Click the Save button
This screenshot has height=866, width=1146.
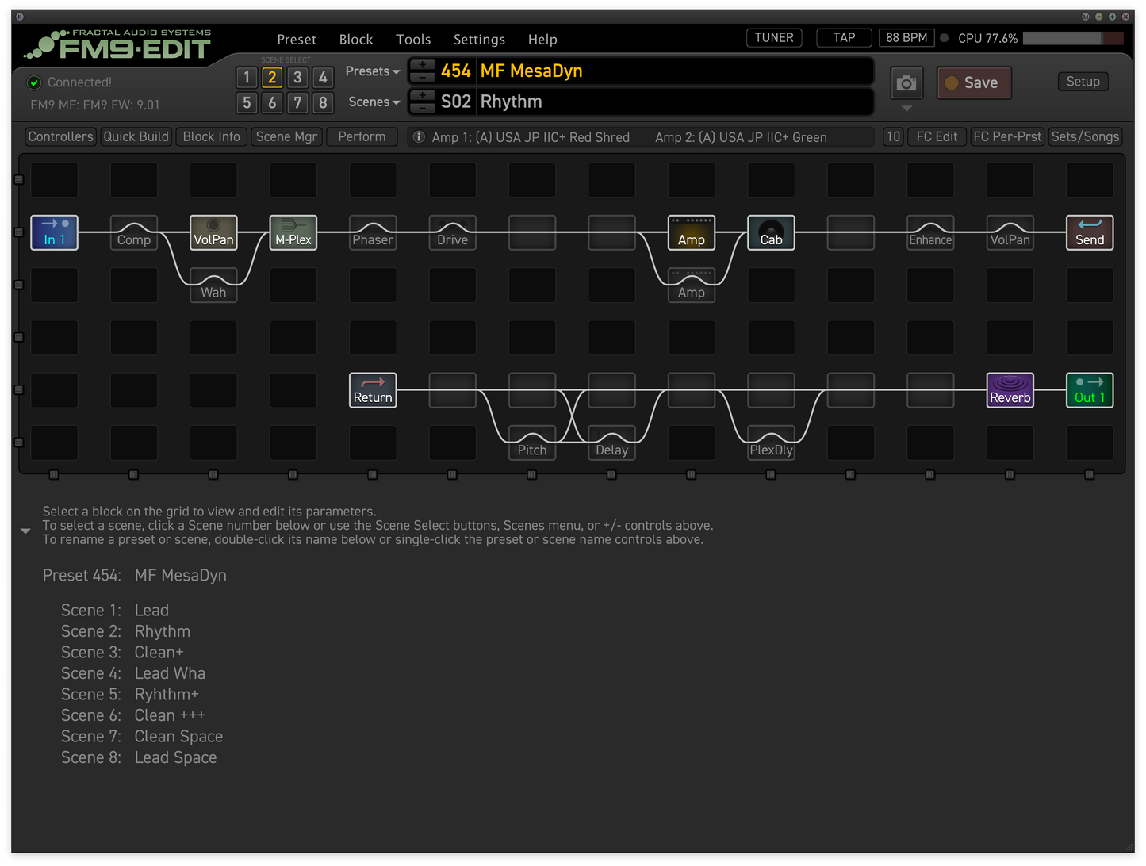tap(973, 83)
